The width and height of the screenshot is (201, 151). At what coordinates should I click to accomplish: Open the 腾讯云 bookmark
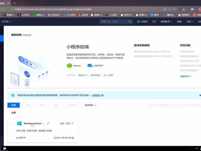click(x=169, y=15)
